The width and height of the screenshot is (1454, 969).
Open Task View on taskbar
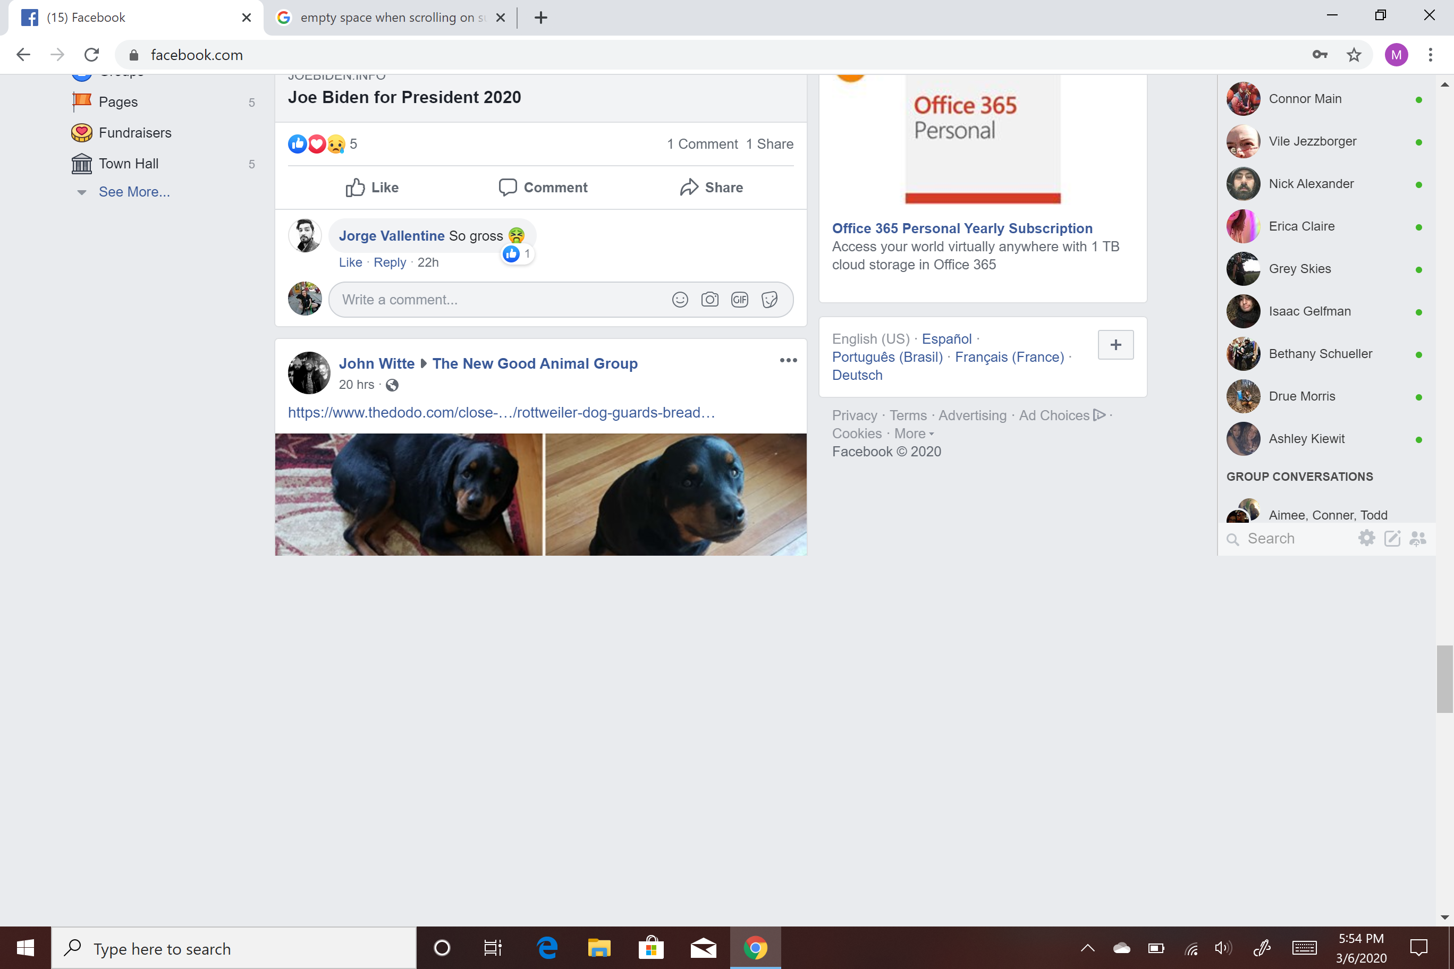[x=493, y=947]
